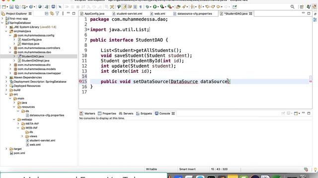Click 'Smart Insert' in the status bar
The image size is (318, 178).
tap(187, 169)
